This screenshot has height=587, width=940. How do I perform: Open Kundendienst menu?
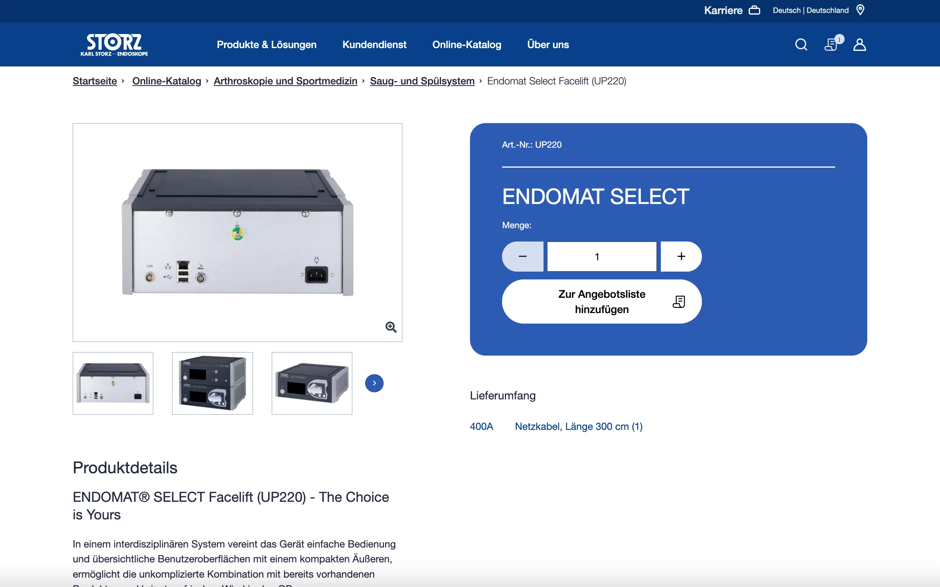pyautogui.click(x=375, y=45)
